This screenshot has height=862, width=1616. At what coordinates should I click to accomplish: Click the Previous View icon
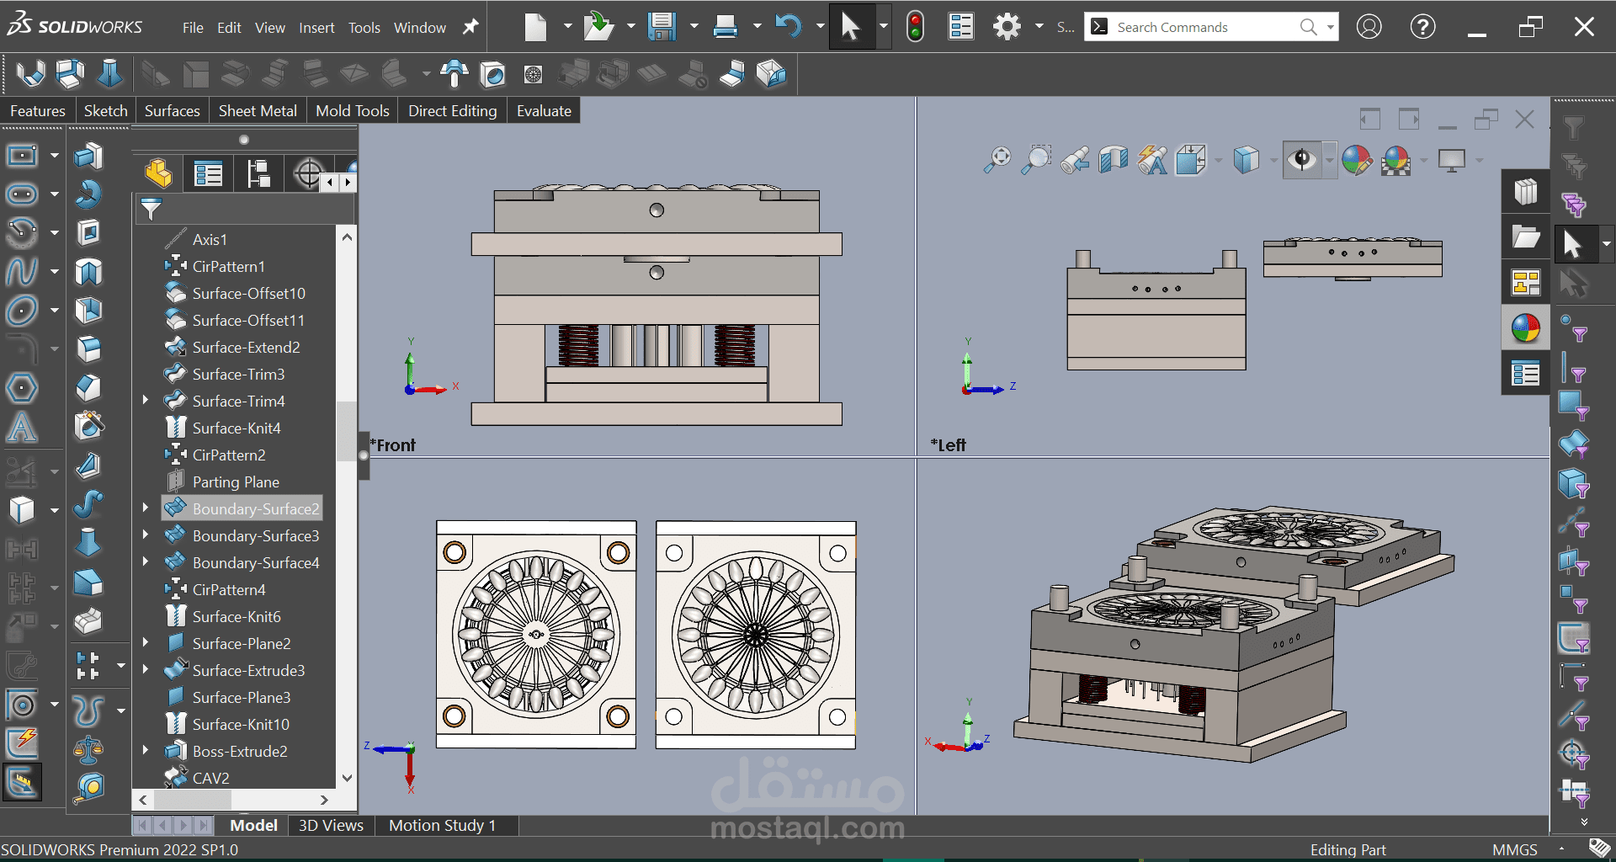click(x=1075, y=159)
